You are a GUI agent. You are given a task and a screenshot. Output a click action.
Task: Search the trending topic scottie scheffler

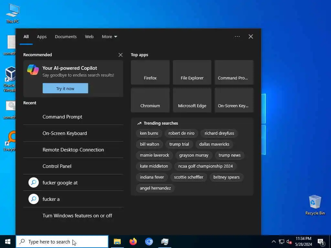coord(188,177)
